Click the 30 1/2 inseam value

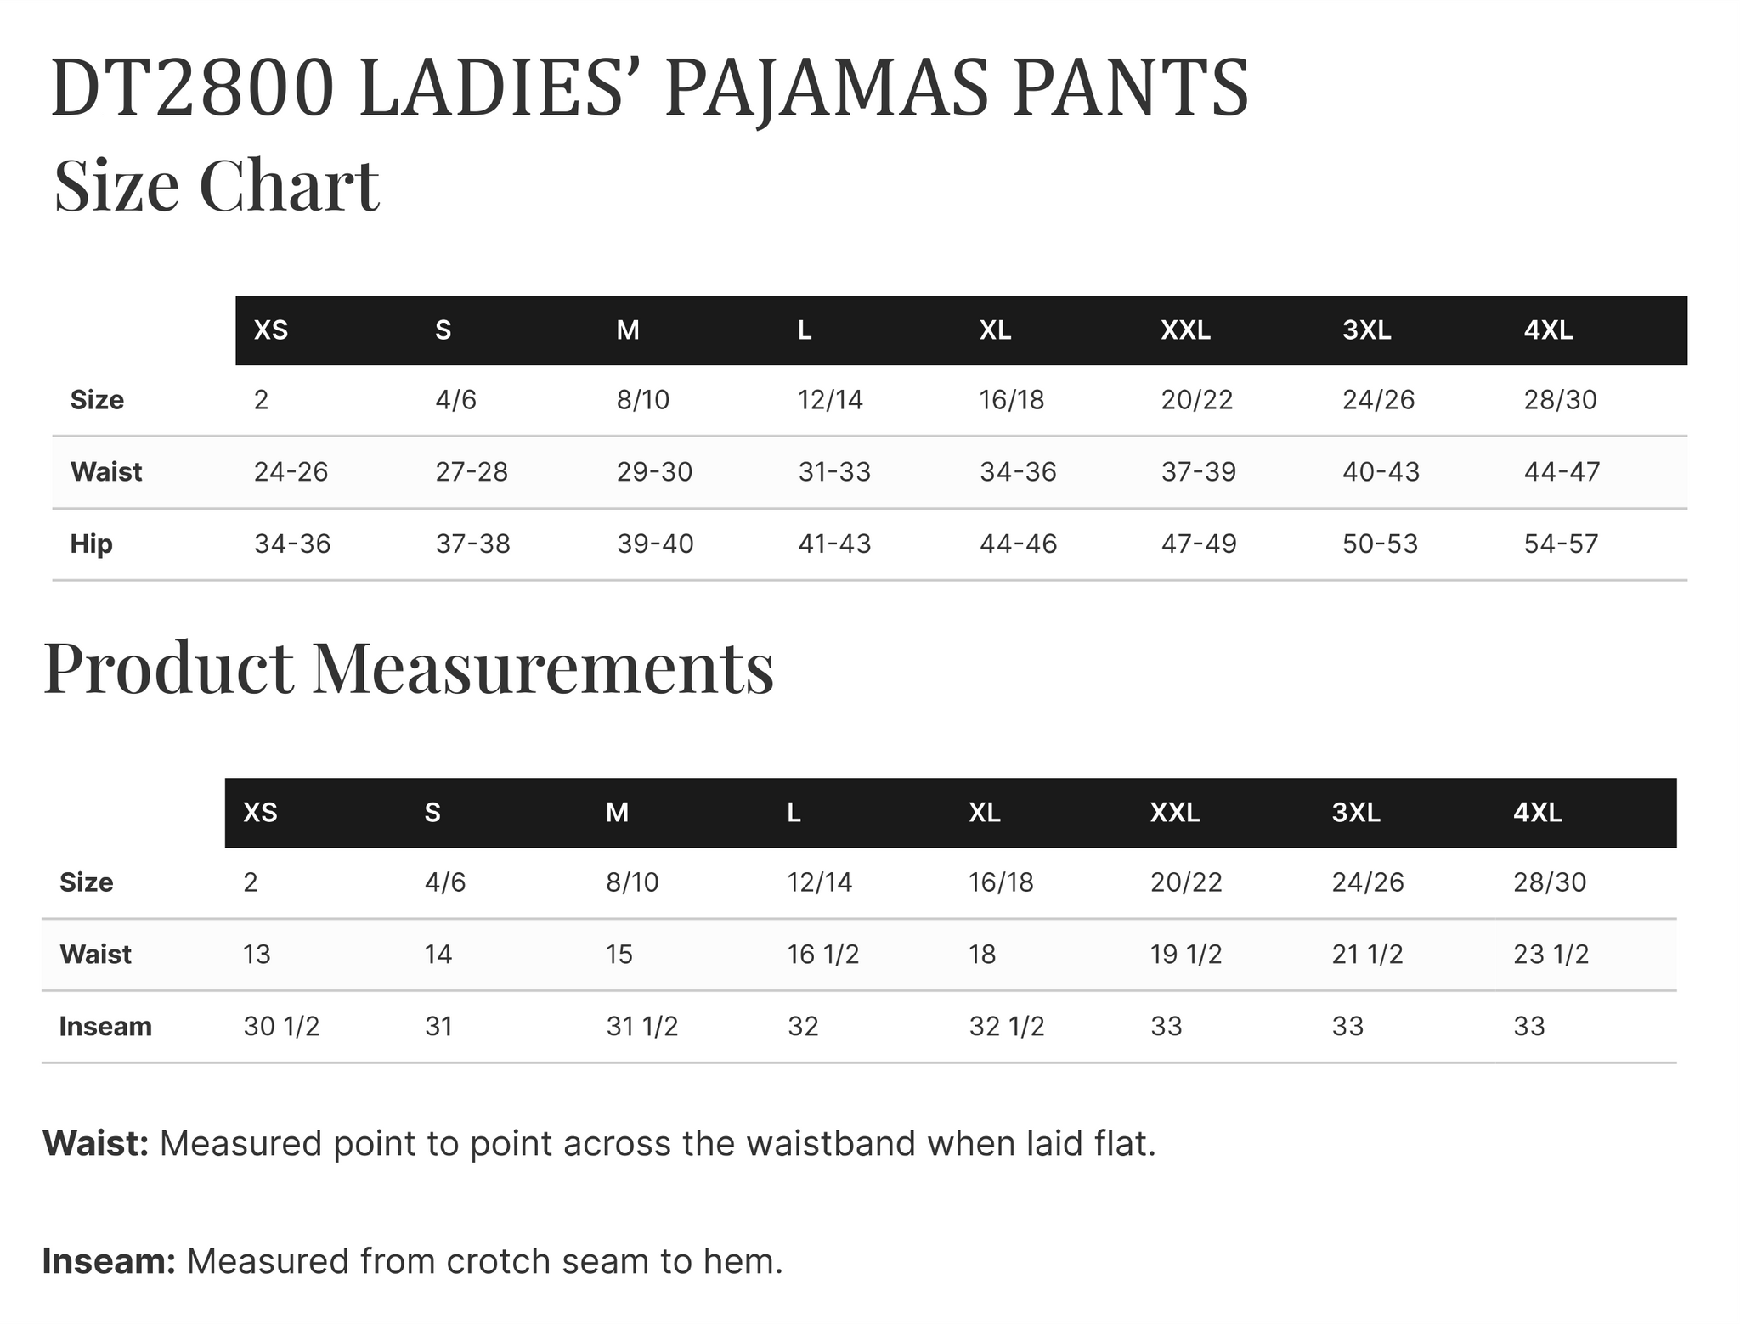[281, 1026]
